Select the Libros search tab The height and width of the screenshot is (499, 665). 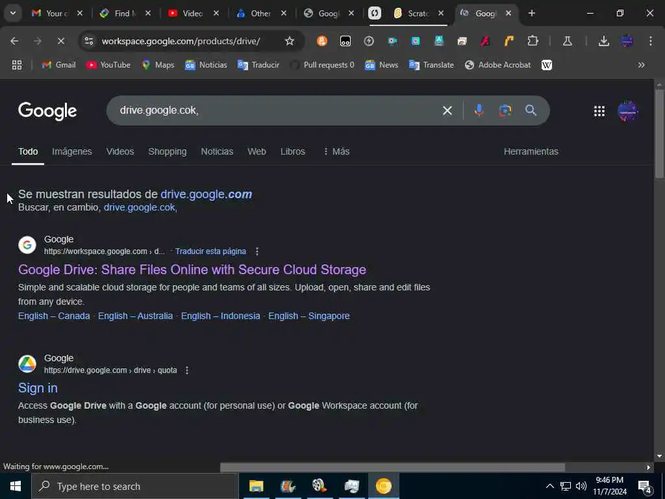[293, 151]
